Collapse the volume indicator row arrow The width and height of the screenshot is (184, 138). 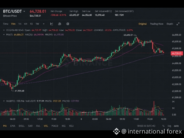[4, 101]
